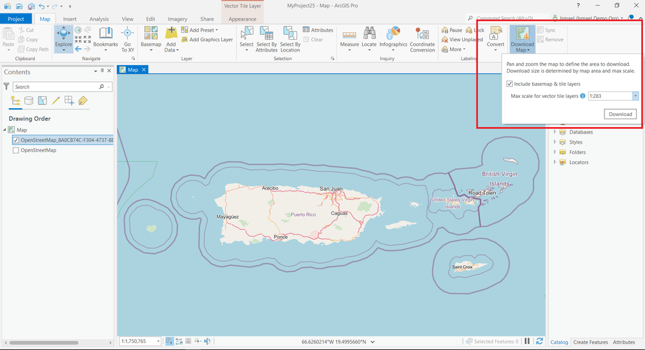Image resolution: width=645 pixels, height=350 pixels.
Task: Switch Contents to List By Labeling
Action: click(x=83, y=101)
